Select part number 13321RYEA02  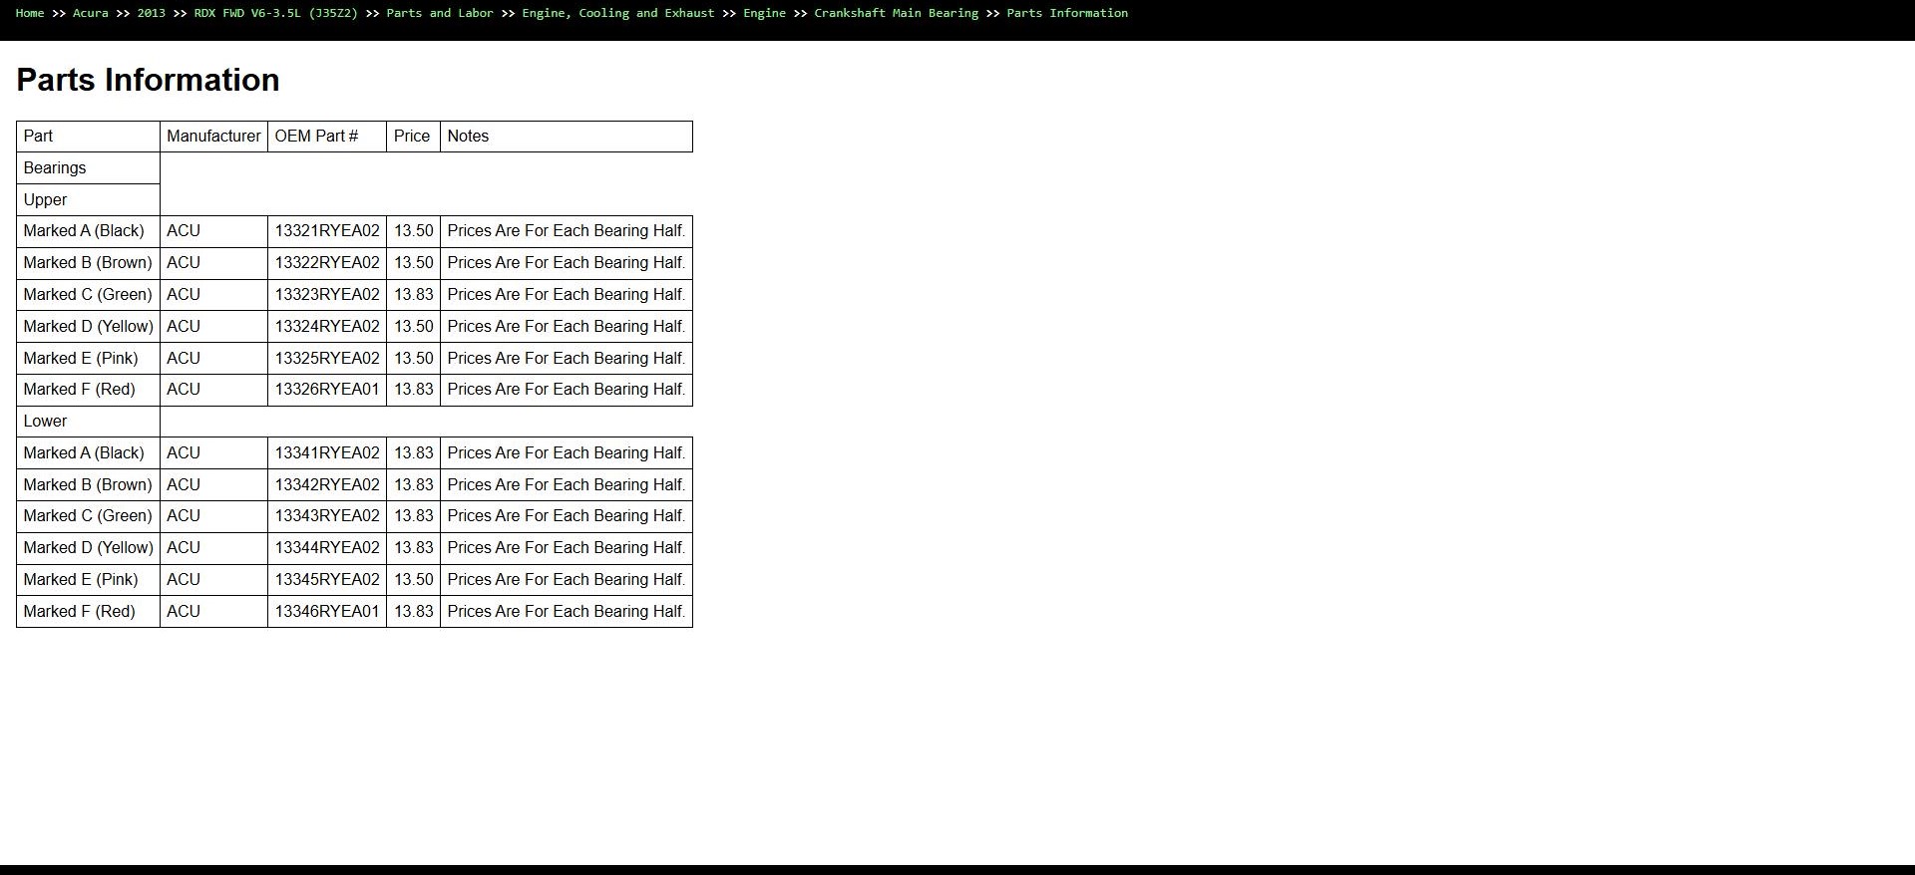tap(327, 231)
